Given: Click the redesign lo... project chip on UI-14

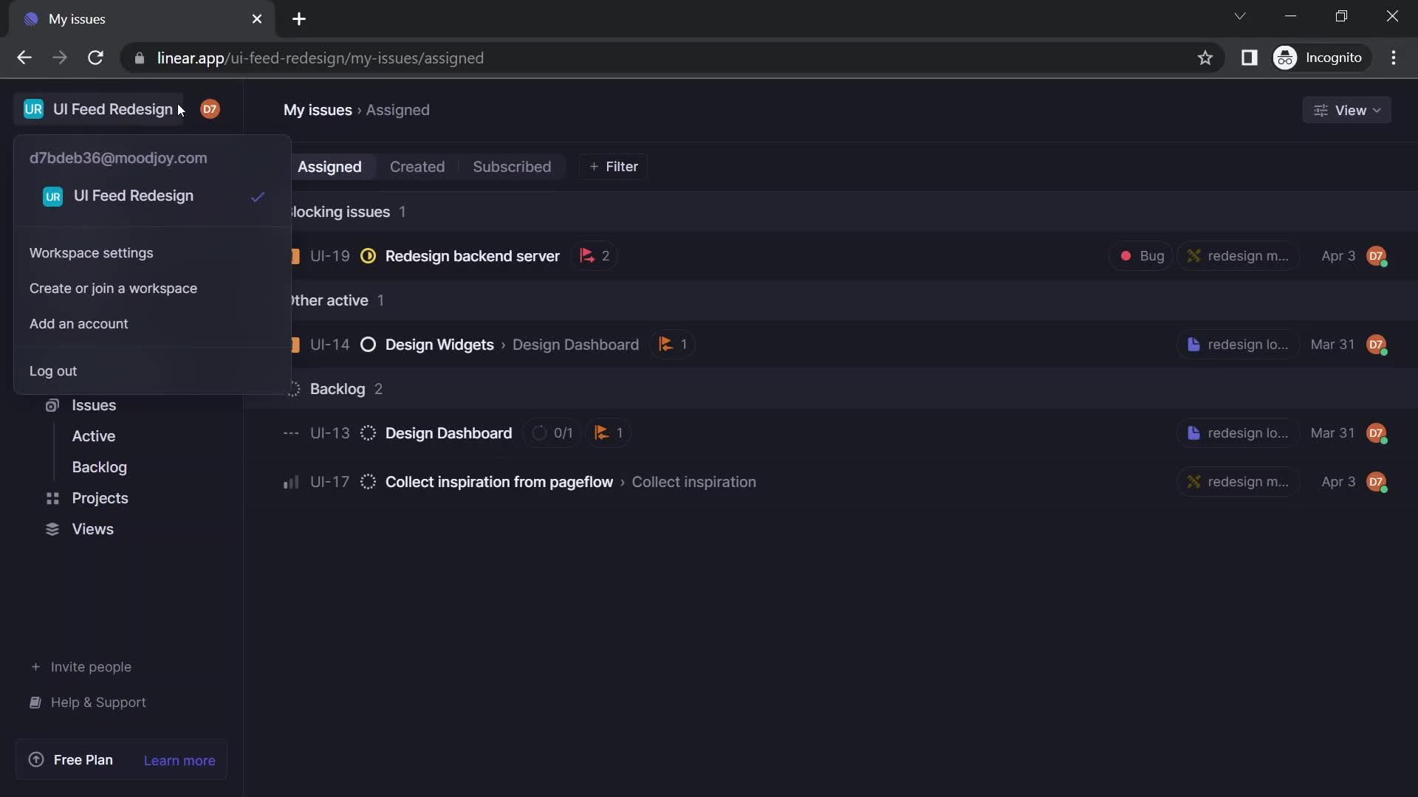Looking at the screenshot, I should (x=1239, y=345).
